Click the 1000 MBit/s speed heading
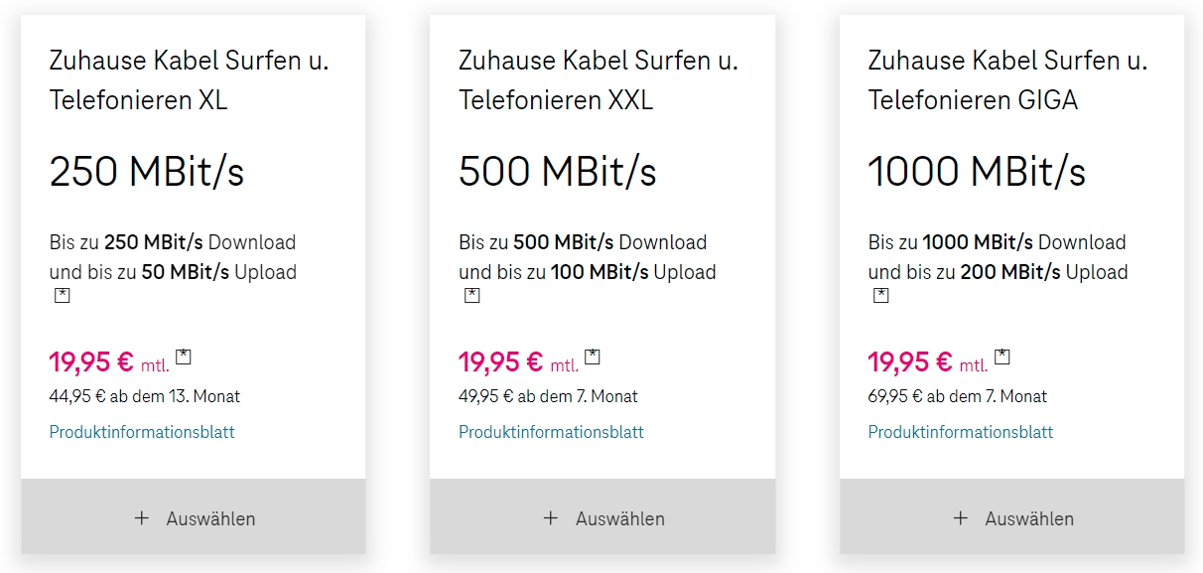Screen dimensions: 1203x573 (977, 172)
